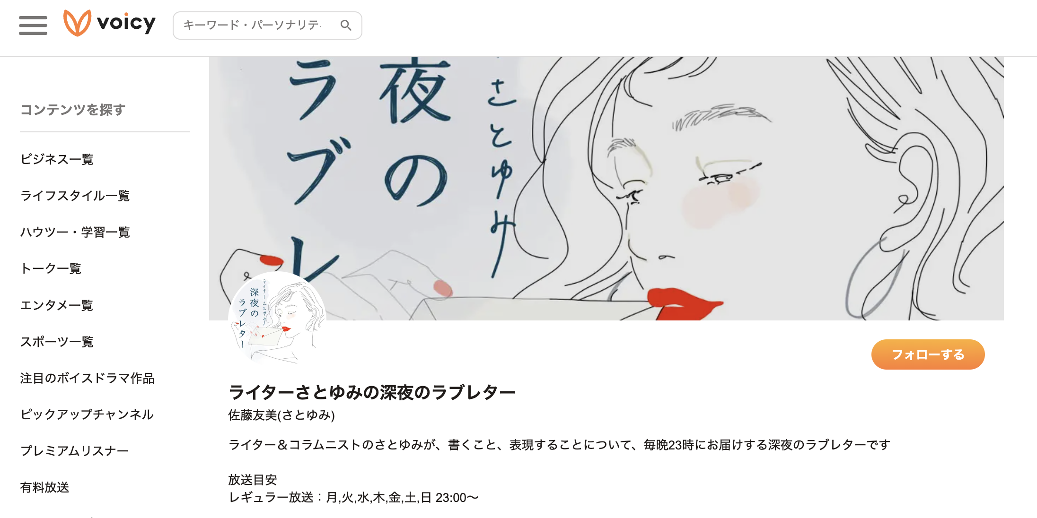Open the hamburger menu icon
The height and width of the screenshot is (518, 1037).
point(33,25)
